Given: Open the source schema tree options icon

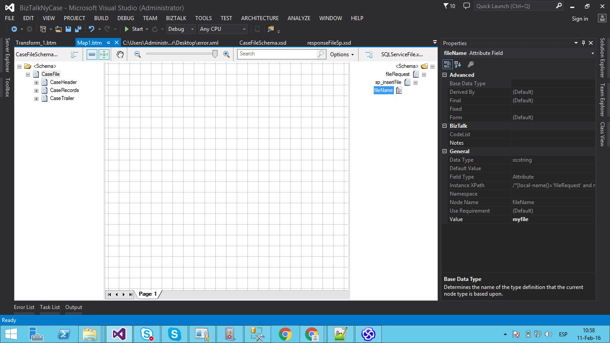Looking at the screenshot, I should pyautogui.click(x=75, y=54).
